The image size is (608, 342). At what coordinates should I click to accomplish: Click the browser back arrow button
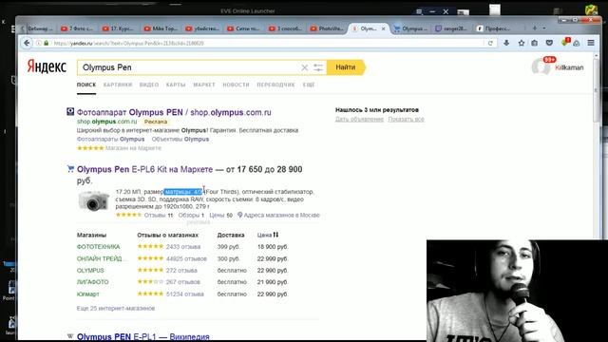(x=27, y=43)
